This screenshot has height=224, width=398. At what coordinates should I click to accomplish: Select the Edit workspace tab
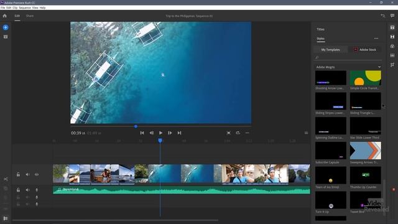pyautogui.click(x=17, y=16)
